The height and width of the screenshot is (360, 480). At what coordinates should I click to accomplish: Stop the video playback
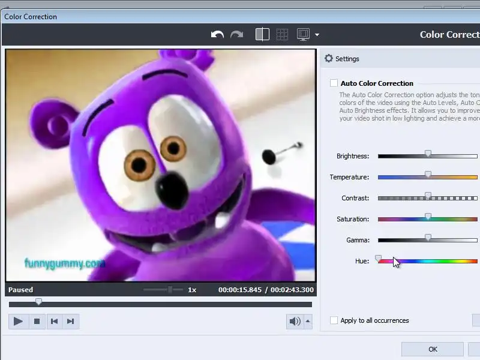pyautogui.click(x=37, y=322)
